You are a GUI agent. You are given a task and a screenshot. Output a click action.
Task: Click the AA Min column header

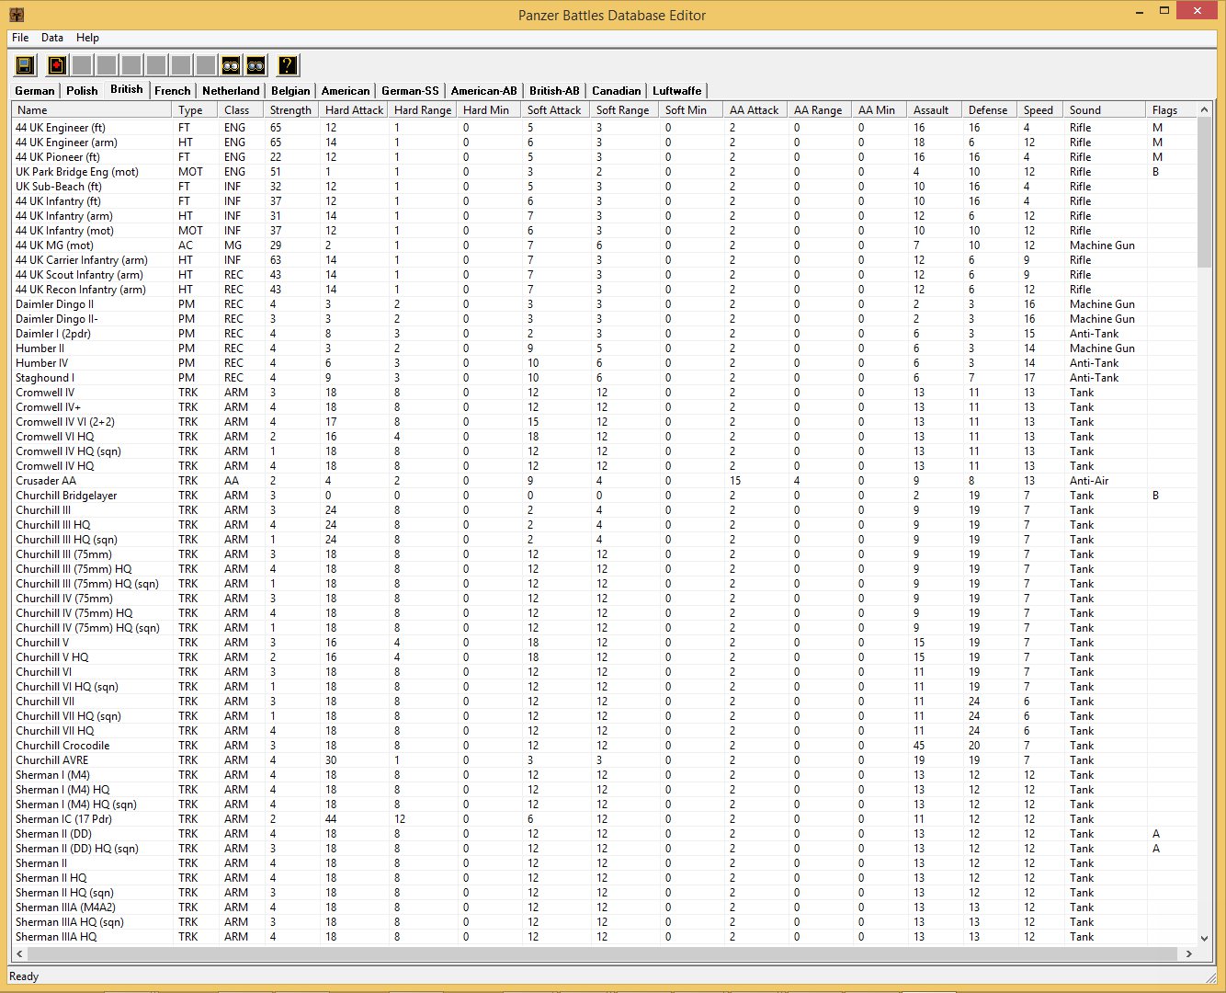(x=880, y=110)
